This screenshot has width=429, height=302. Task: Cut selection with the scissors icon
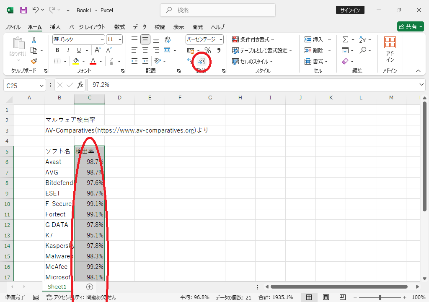coord(34,40)
